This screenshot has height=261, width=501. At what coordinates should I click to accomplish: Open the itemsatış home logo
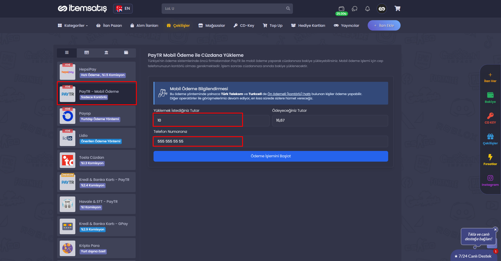click(82, 8)
